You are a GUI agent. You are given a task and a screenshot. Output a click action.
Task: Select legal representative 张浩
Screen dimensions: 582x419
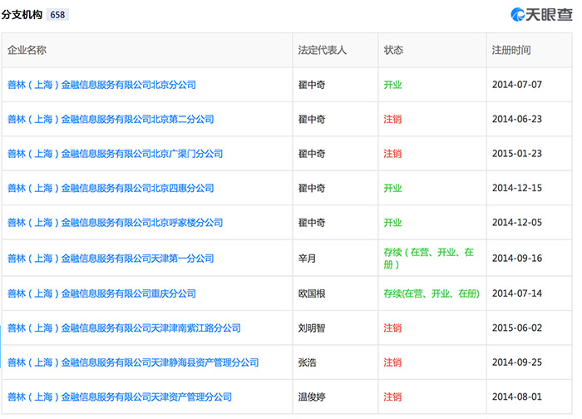pos(307,363)
